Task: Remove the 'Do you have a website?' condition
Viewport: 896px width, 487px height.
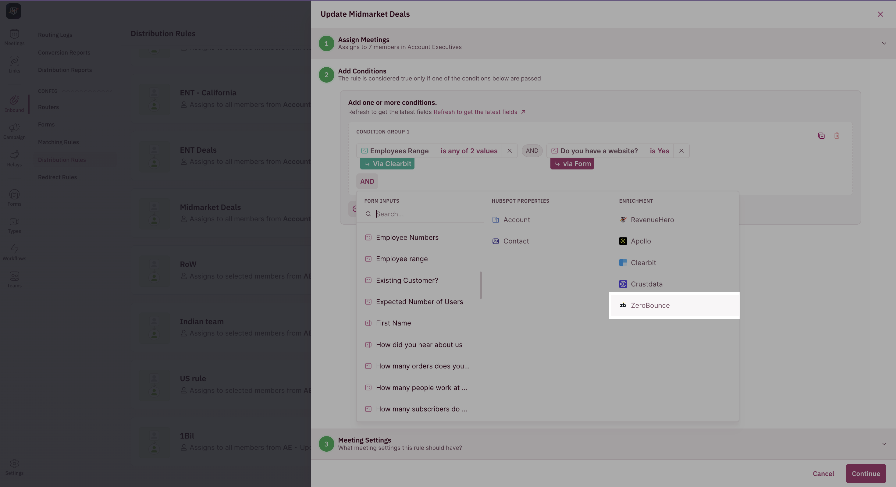Action: 681,151
